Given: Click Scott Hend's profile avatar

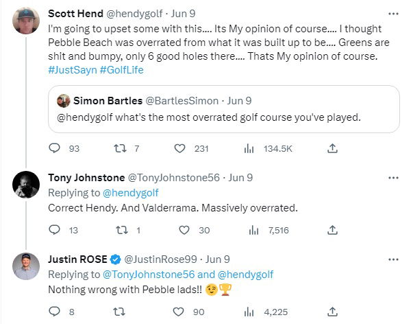Looking at the screenshot, I should coord(27,23).
